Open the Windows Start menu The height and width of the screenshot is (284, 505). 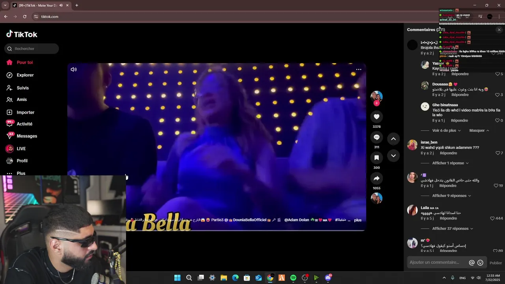[177, 278]
